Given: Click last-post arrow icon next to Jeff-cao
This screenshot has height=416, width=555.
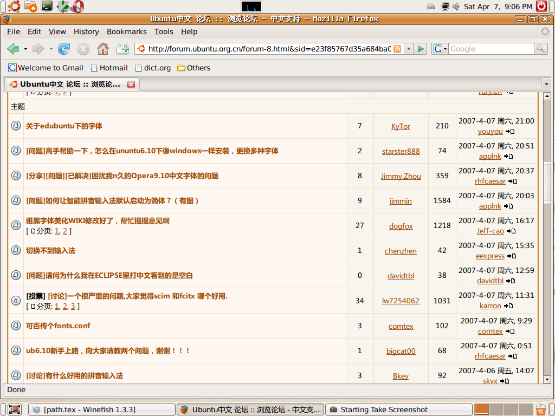Looking at the screenshot, I should (x=511, y=231).
